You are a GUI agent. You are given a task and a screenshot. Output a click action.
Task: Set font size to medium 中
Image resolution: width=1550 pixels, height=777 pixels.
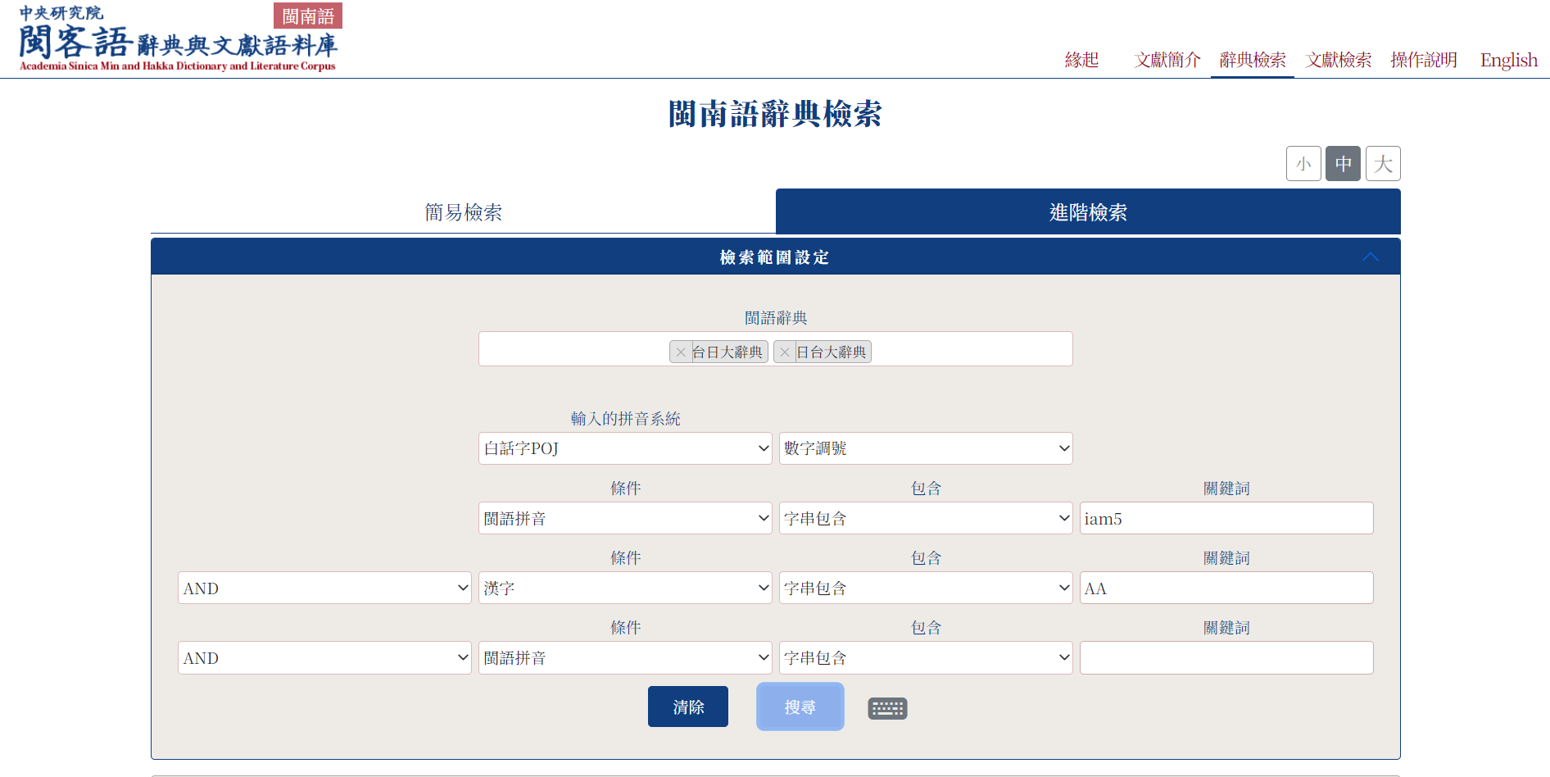pos(1344,164)
